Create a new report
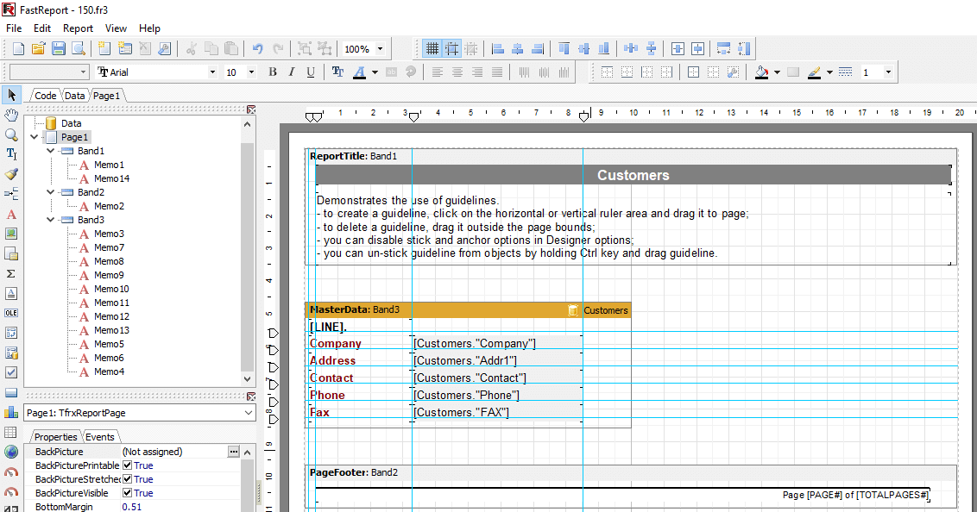Image resolution: width=977 pixels, height=512 pixels. click(x=19, y=48)
